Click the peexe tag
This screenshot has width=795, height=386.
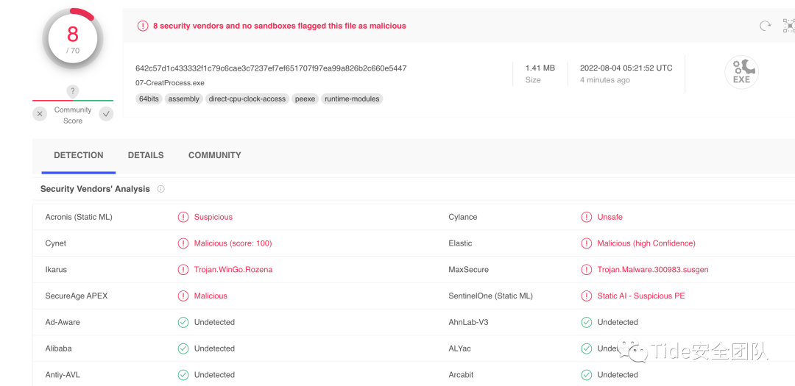click(x=305, y=99)
